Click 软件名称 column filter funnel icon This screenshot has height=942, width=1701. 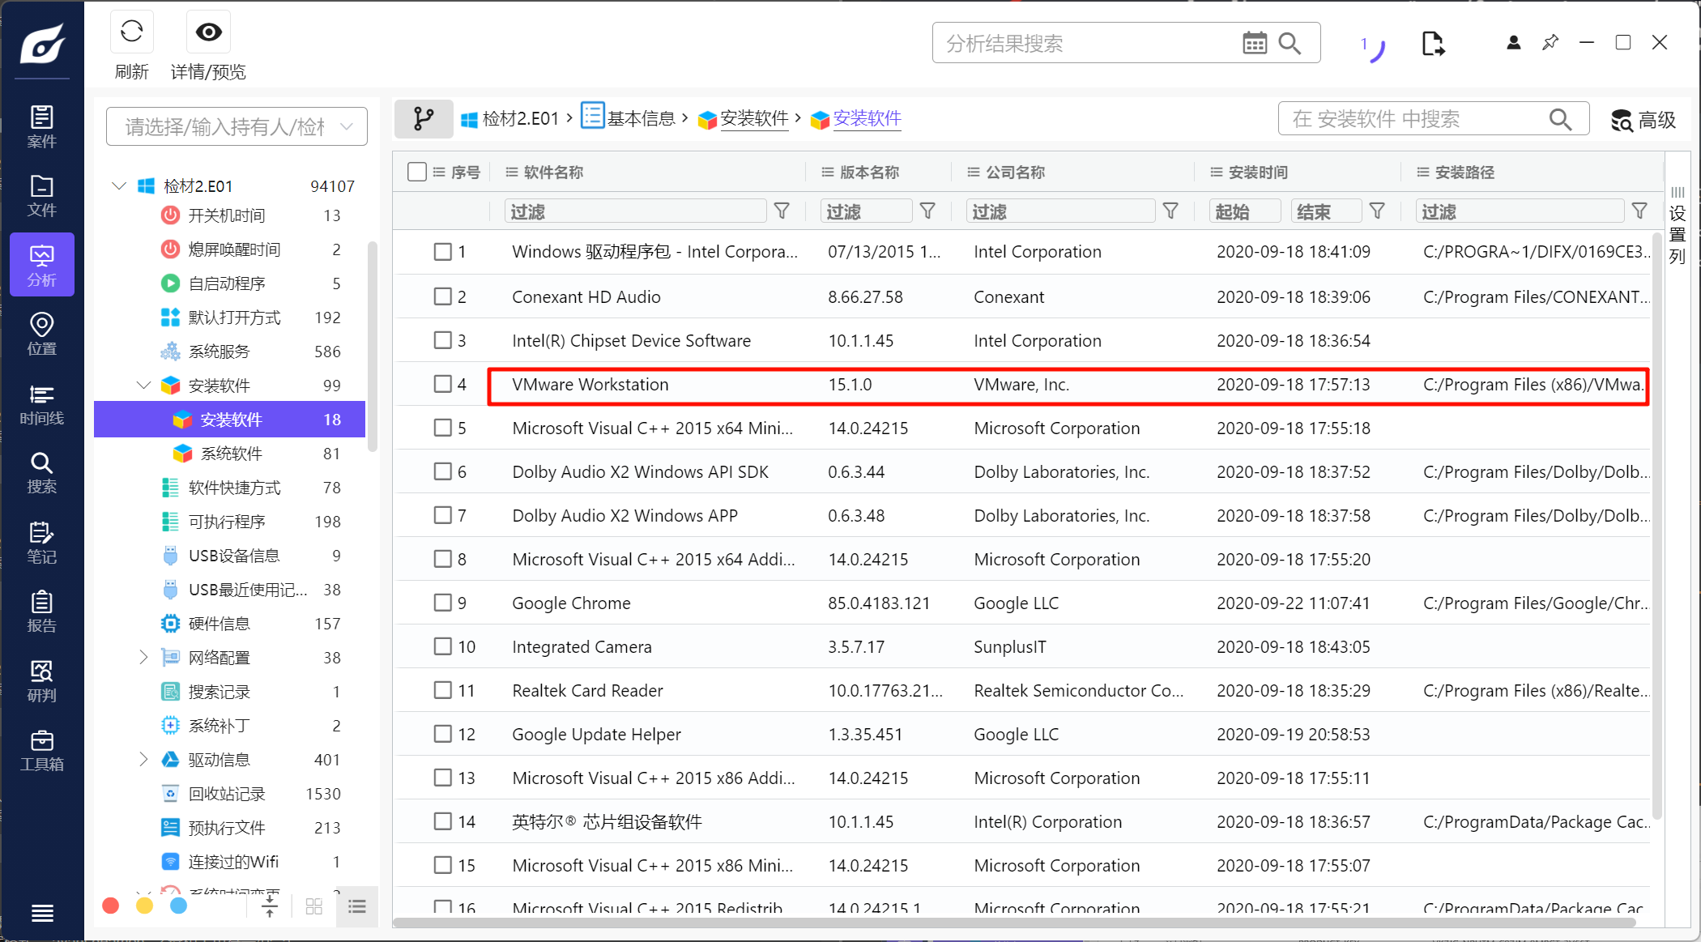[x=782, y=211]
